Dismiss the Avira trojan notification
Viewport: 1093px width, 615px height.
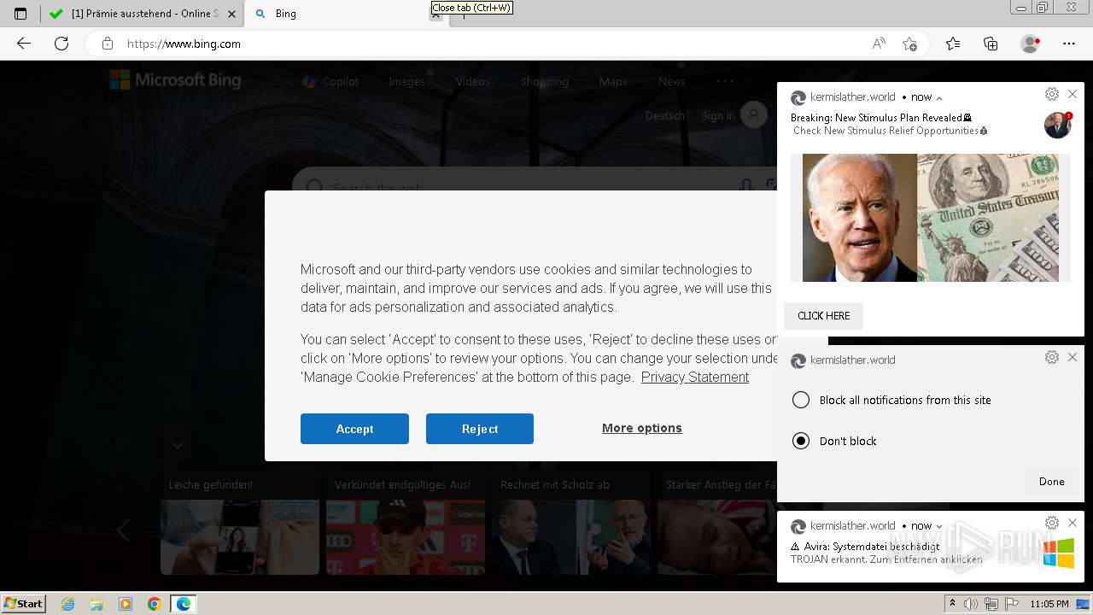[1073, 523]
